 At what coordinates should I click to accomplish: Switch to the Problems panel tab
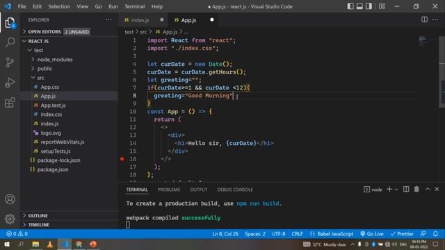point(169,190)
